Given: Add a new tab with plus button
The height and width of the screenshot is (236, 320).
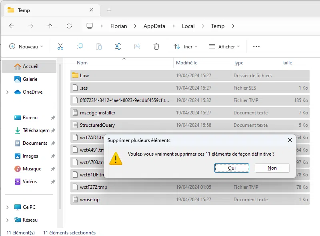Looking at the screenshot, I should [x=109, y=10].
